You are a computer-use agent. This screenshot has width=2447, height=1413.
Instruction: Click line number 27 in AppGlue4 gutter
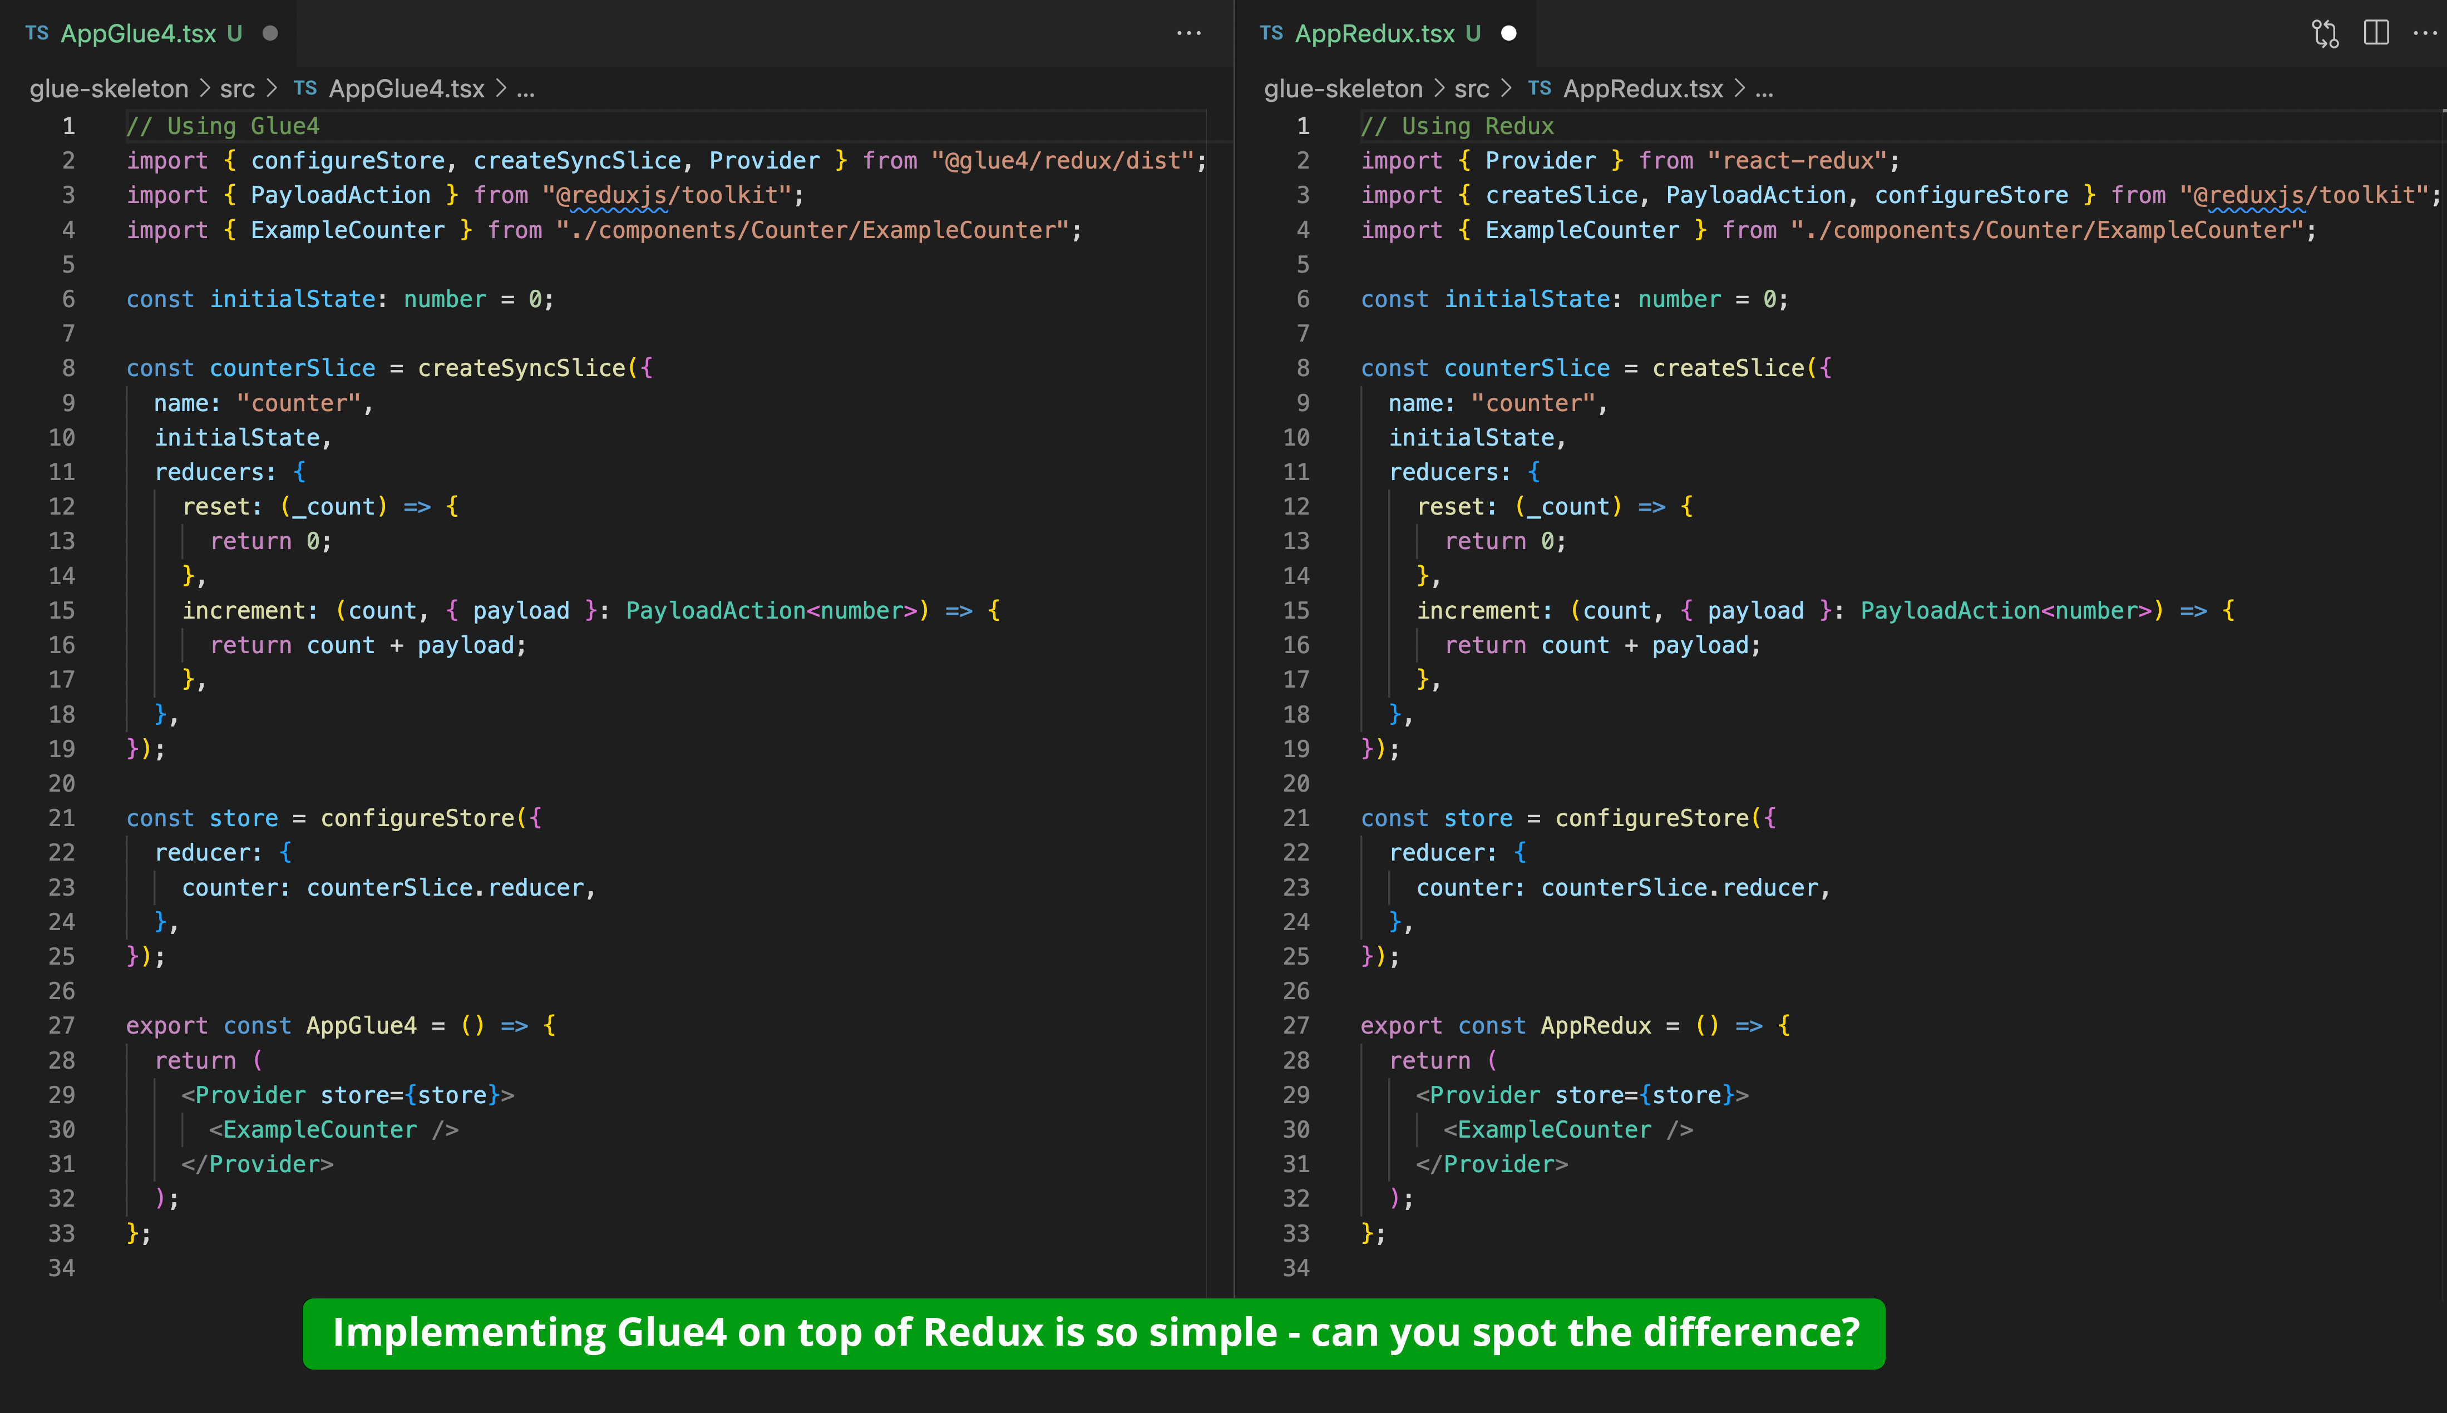(x=61, y=1026)
